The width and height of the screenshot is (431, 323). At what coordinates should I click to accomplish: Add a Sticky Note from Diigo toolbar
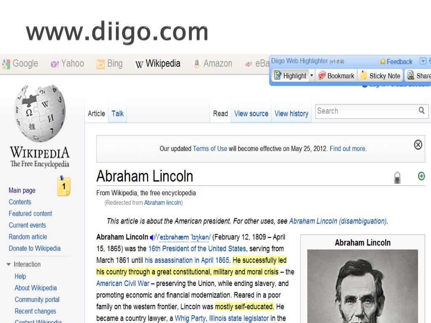click(x=380, y=76)
